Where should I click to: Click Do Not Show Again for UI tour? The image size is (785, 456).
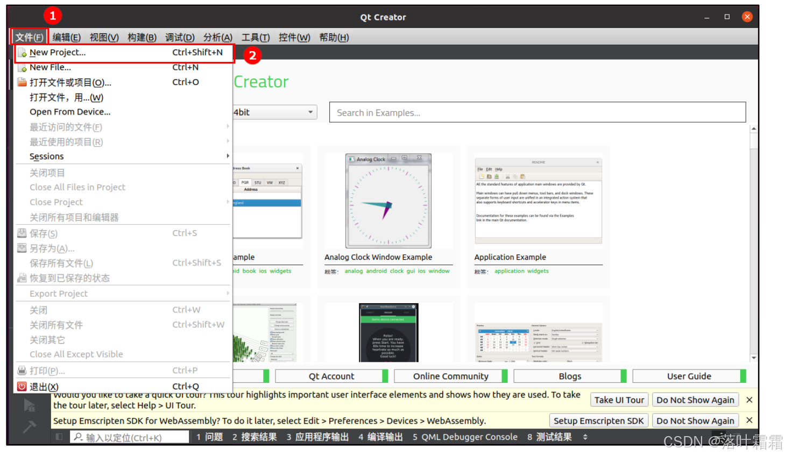pos(695,400)
